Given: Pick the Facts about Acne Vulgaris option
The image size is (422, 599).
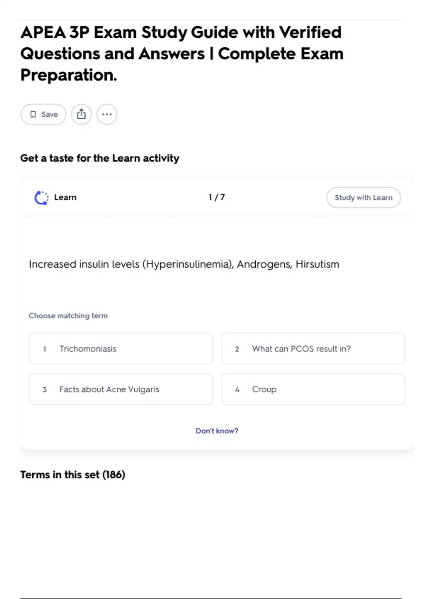Looking at the screenshot, I should click(x=121, y=389).
